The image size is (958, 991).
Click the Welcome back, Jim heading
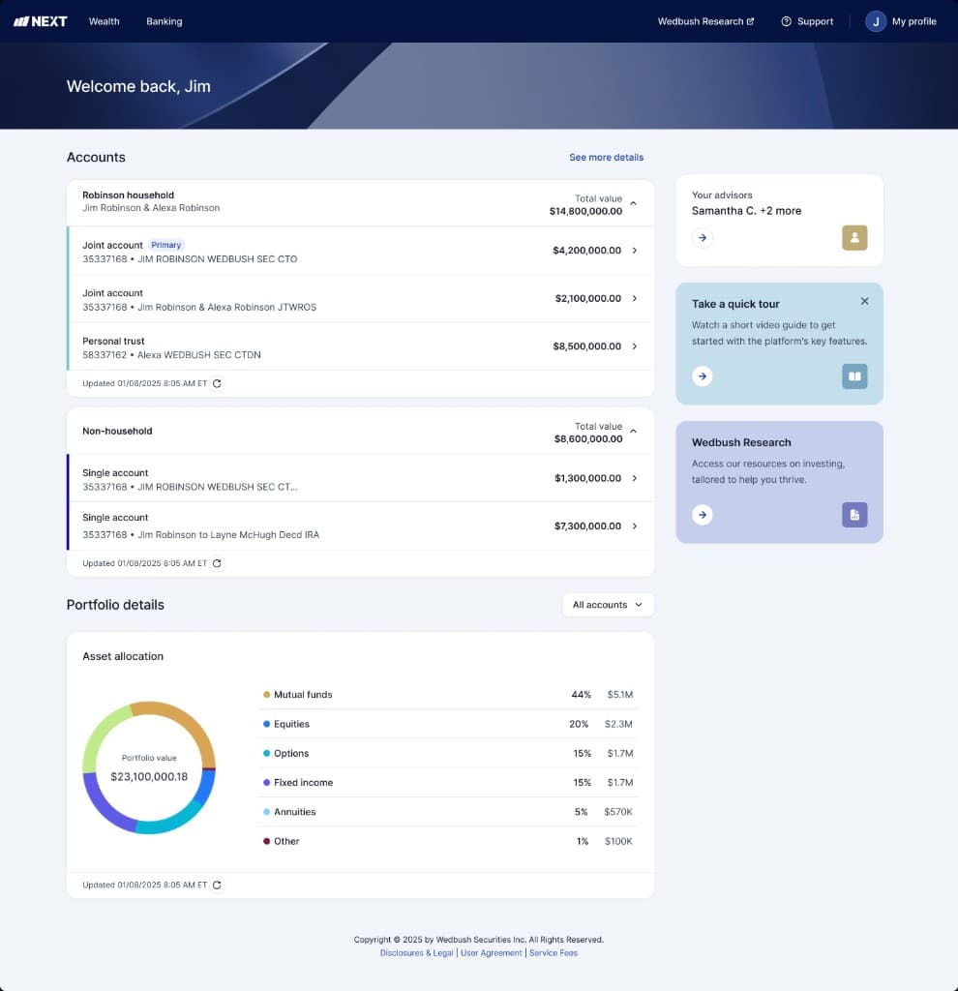click(138, 86)
